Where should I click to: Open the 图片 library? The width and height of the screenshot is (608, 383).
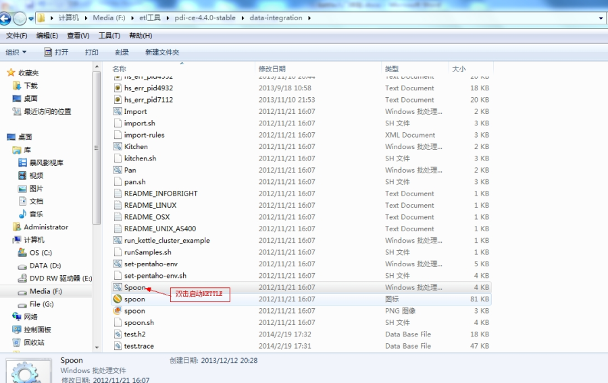tap(31, 188)
